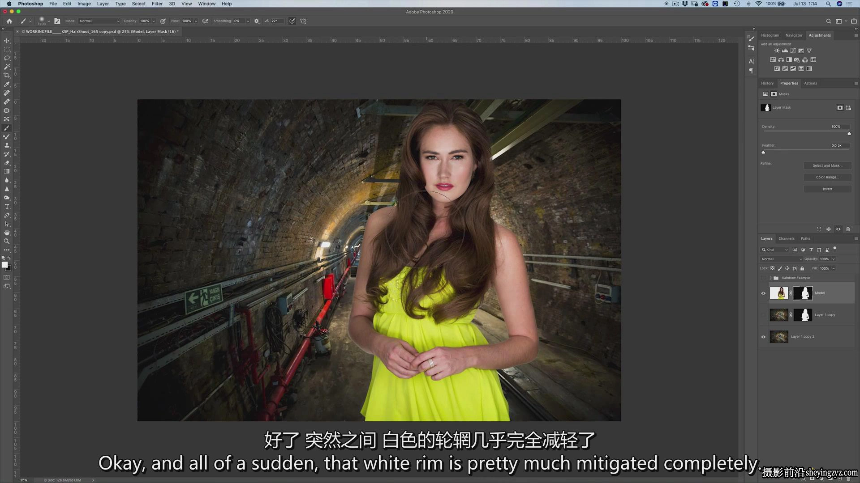The height and width of the screenshot is (483, 860).
Task: Toggle layer filtering on/off switch
Action: click(x=835, y=249)
